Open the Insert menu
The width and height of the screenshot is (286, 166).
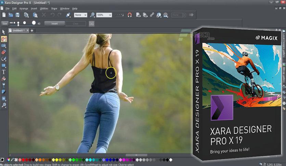[x=34, y=9]
